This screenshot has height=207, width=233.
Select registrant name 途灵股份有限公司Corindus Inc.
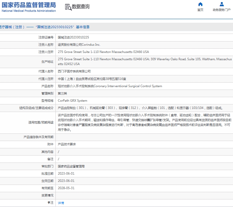[79, 45]
